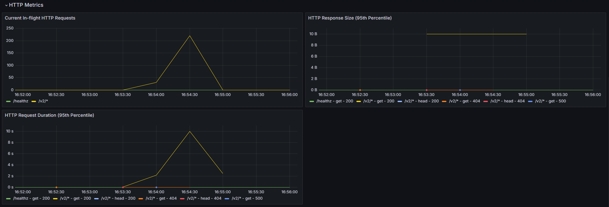Click yellow /v2/* color swatch in In-flight legend
The image size is (609, 207).
point(34,101)
